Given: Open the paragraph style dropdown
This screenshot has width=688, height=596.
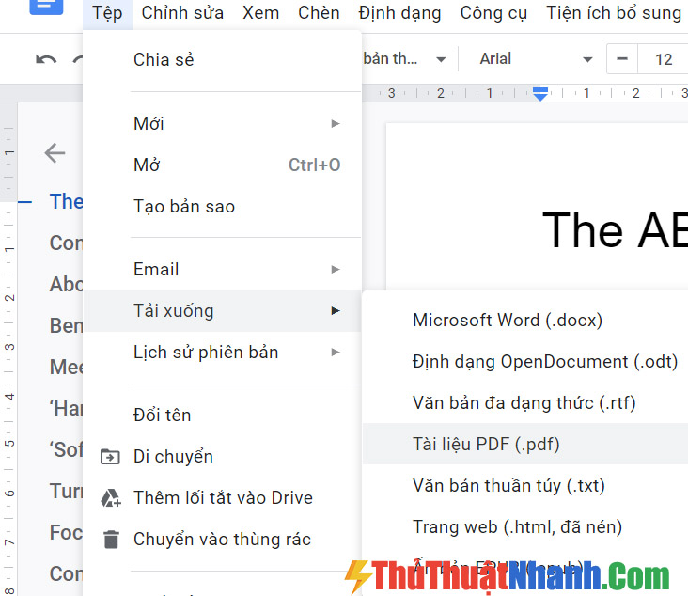Looking at the screenshot, I should coord(404,59).
